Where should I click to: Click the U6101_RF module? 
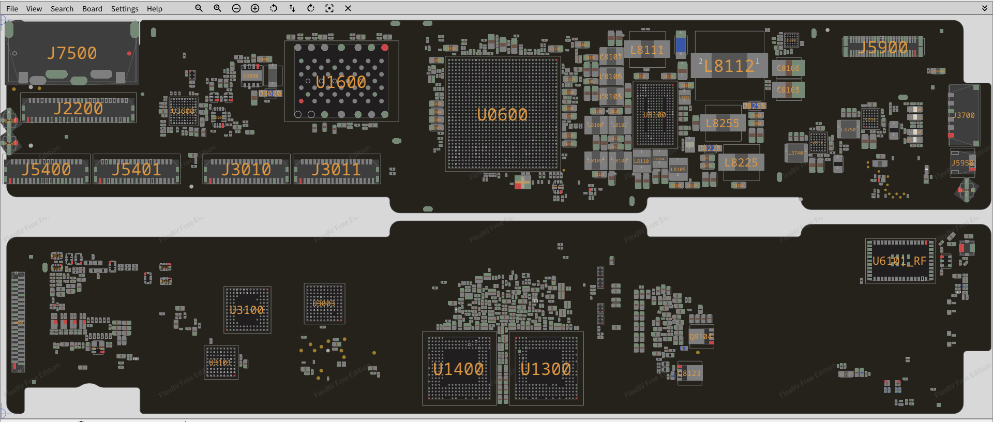pos(900,261)
